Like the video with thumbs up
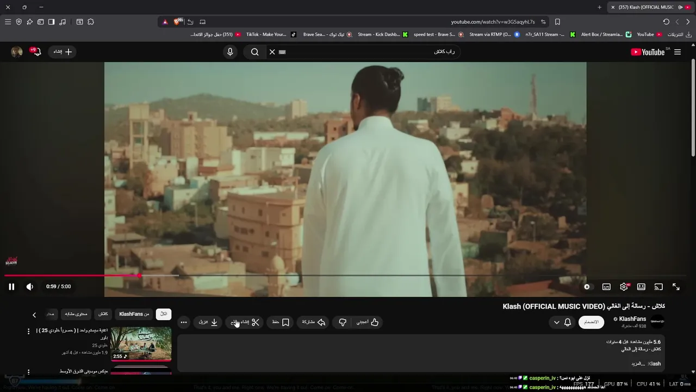696x392 pixels. pyautogui.click(x=368, y=322)
